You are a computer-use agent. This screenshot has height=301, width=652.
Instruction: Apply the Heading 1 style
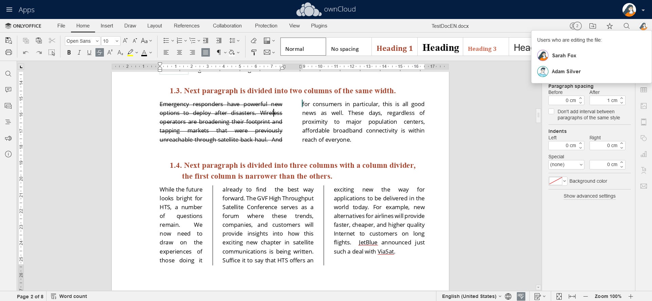click(394, 48)
